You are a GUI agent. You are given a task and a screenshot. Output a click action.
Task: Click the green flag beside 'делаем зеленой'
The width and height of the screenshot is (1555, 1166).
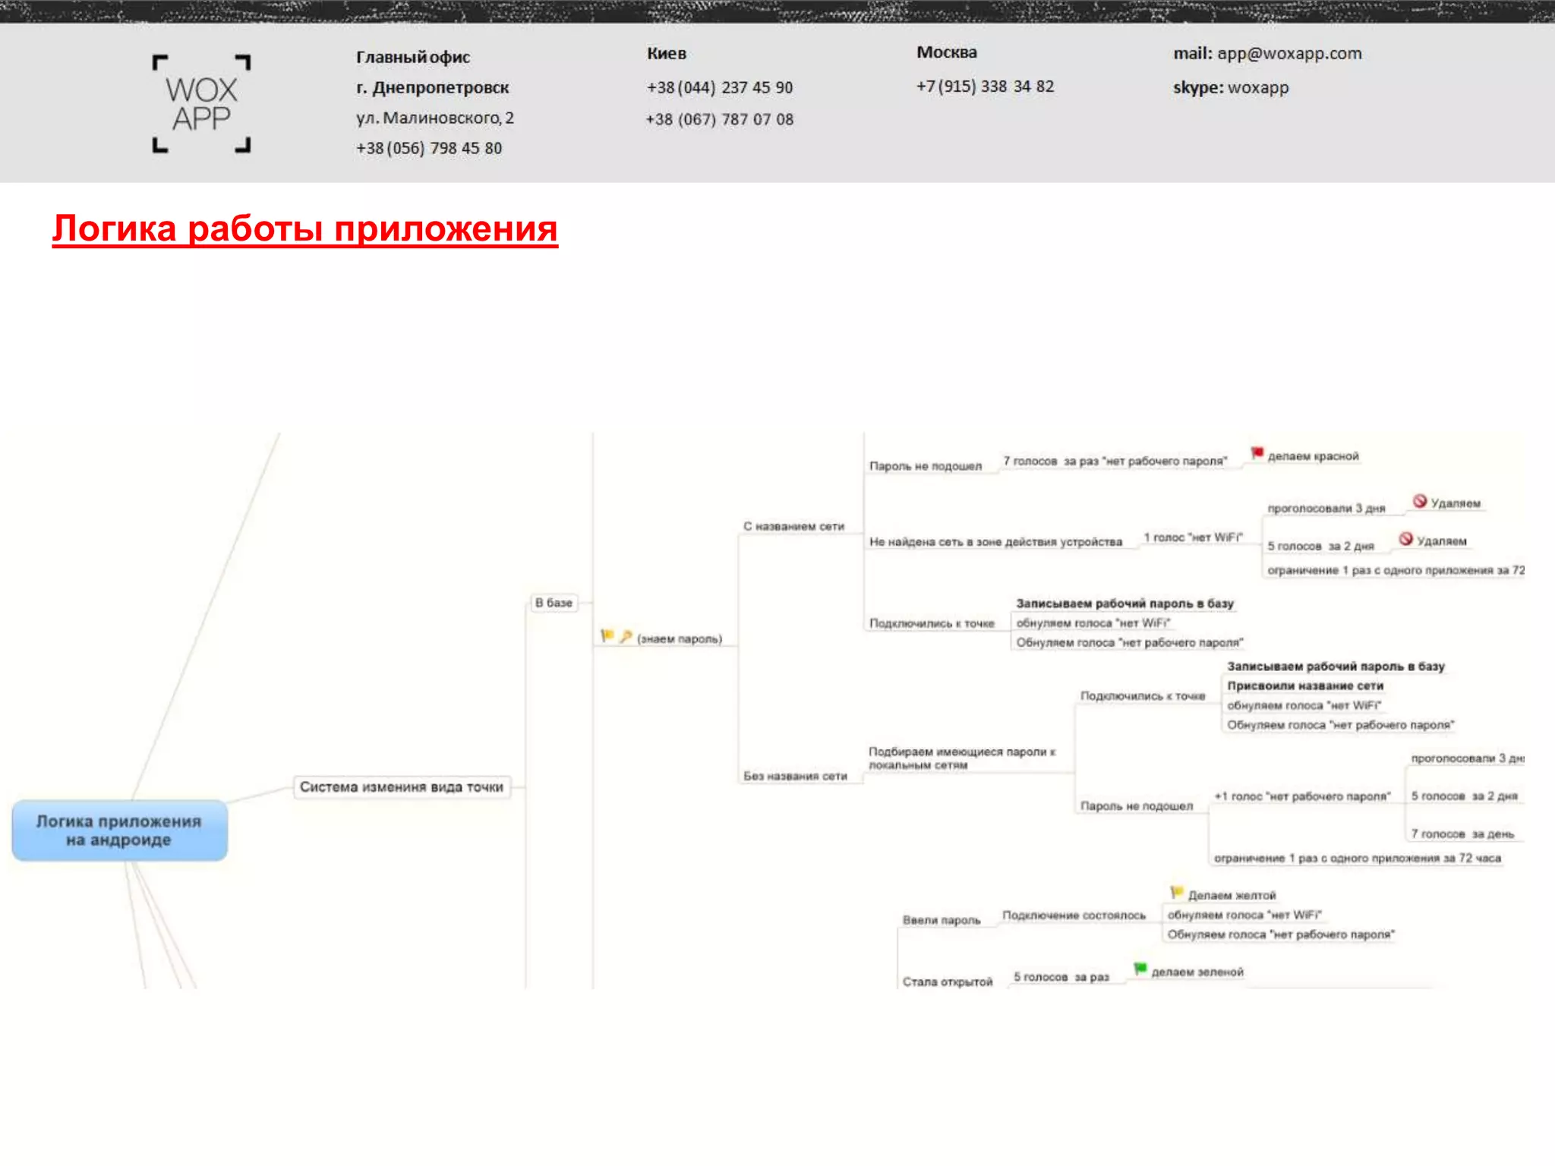(1140, 969)
